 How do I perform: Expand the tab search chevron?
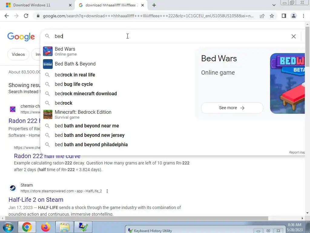pos(274,5)
